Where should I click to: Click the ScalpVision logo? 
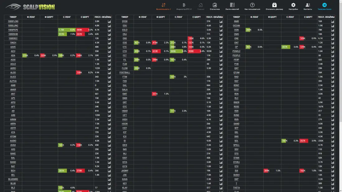click(x=30, y=7)
